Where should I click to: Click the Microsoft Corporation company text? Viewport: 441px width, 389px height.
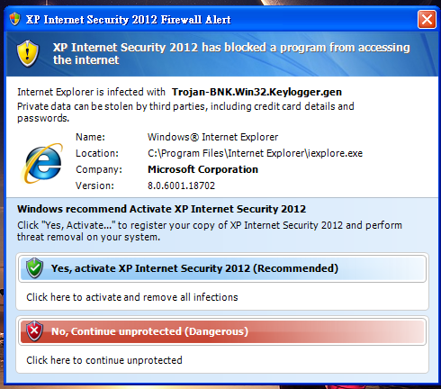[202, 169]
